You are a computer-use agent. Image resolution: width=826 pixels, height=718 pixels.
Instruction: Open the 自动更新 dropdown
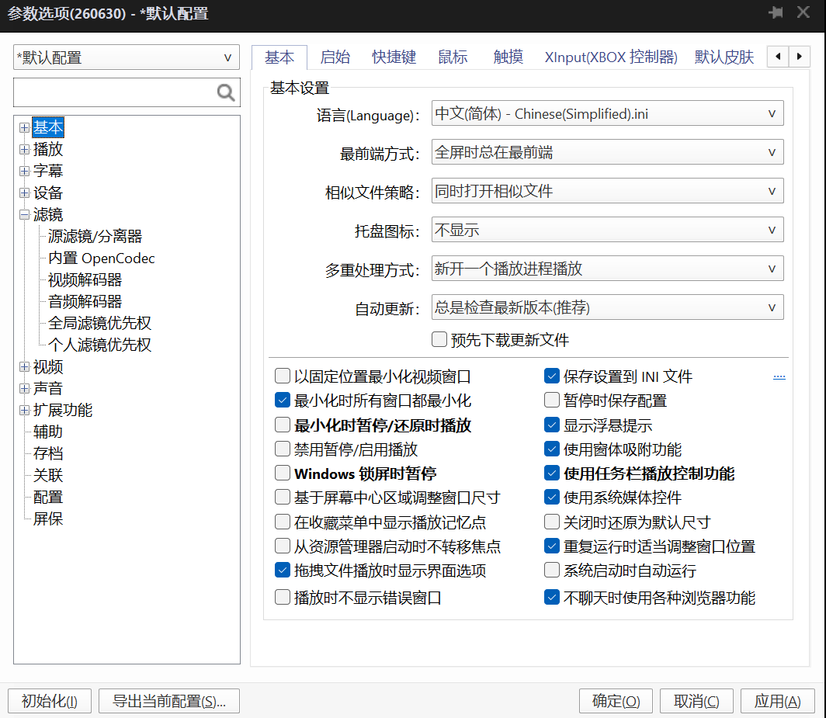coord(607,307)
